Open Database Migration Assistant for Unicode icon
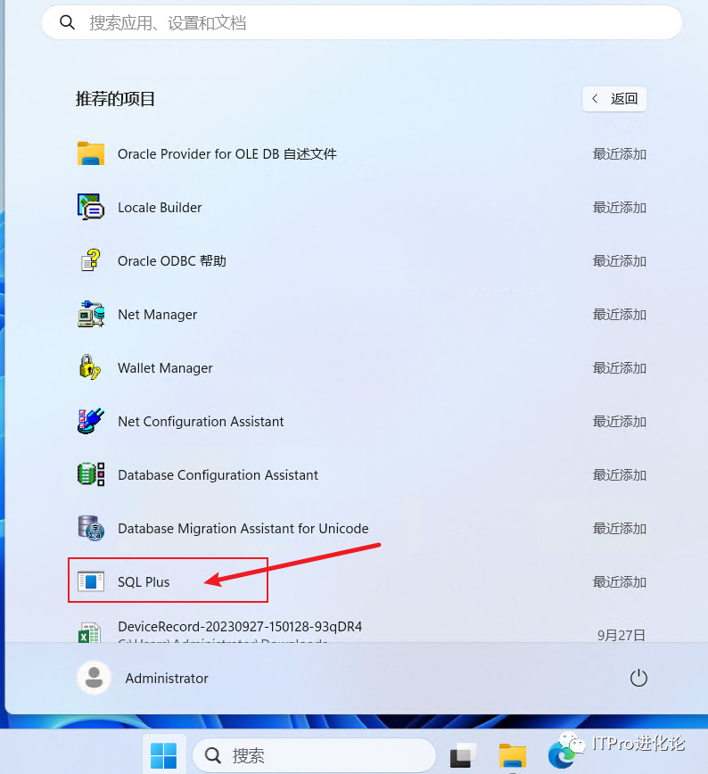This screenshot has height=774, width=708. point(91,528)
